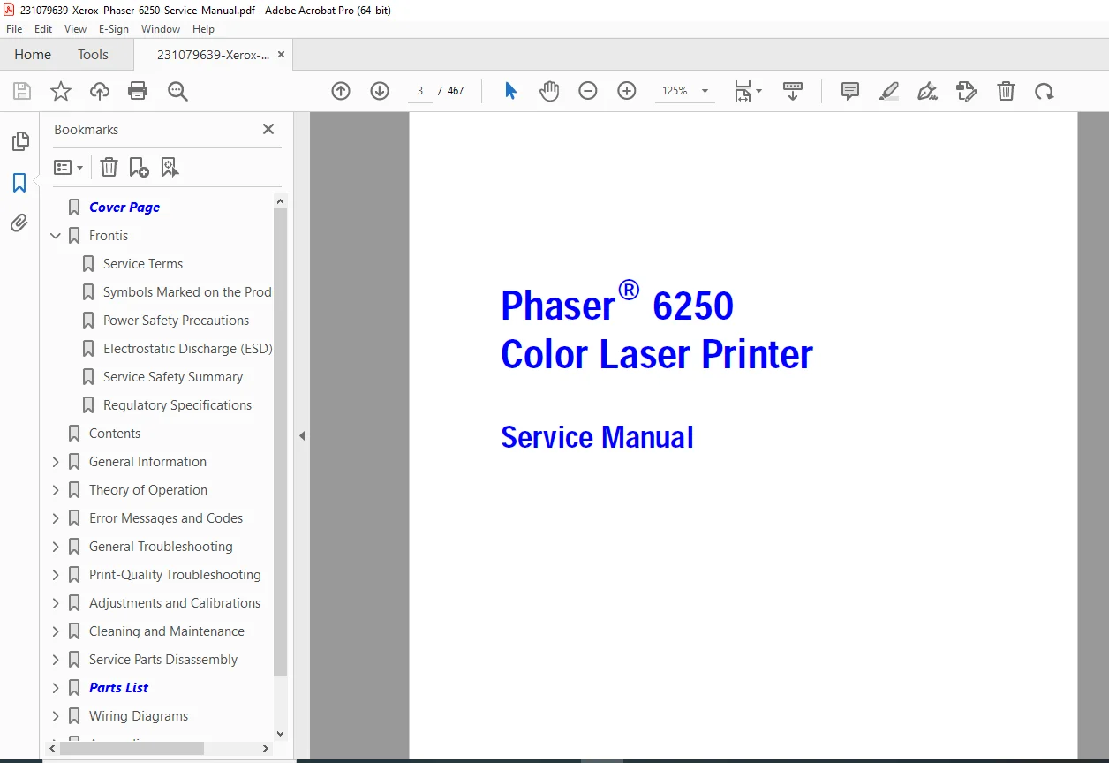Expand the Error Messages and Codes bookmark

tap(56, 518)
